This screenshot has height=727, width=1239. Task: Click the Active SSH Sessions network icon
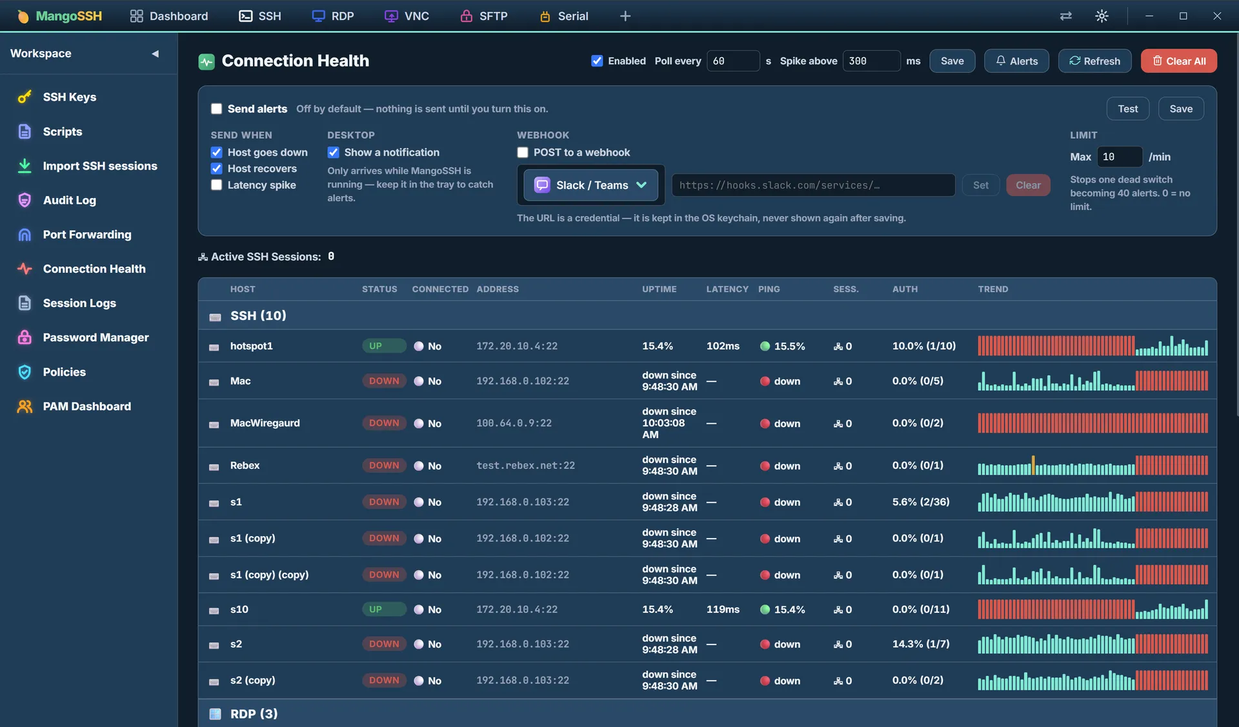pyautogui.click(x=203, y=257)
